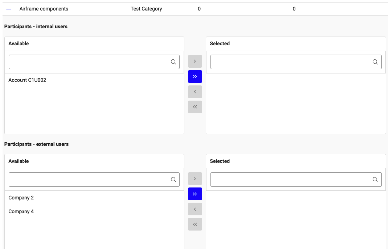This screenshot has height=249, width=389.
Task: Click search icon in external users Selected box
Action: pos(375,180)
